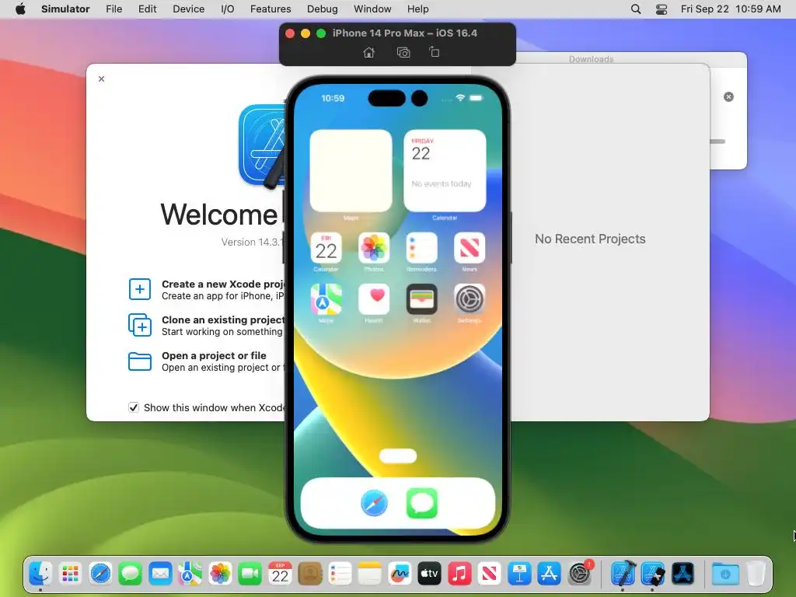The width and height of the screenshot is (796, 597).
Task: Open the Device menu
Action: tap(188, 9)
